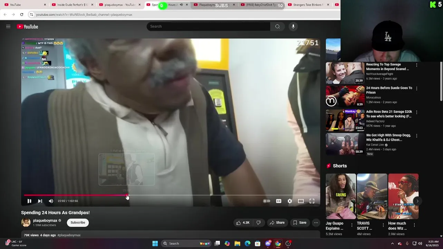Subscribe to plaqueboymax

click(78, 222)
